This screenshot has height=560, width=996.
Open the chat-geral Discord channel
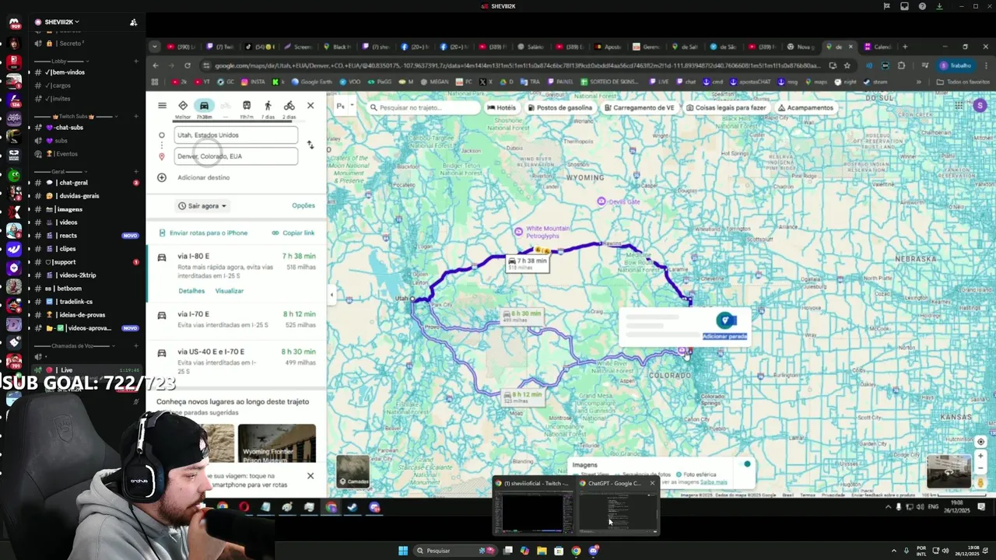tap(72, 183)
